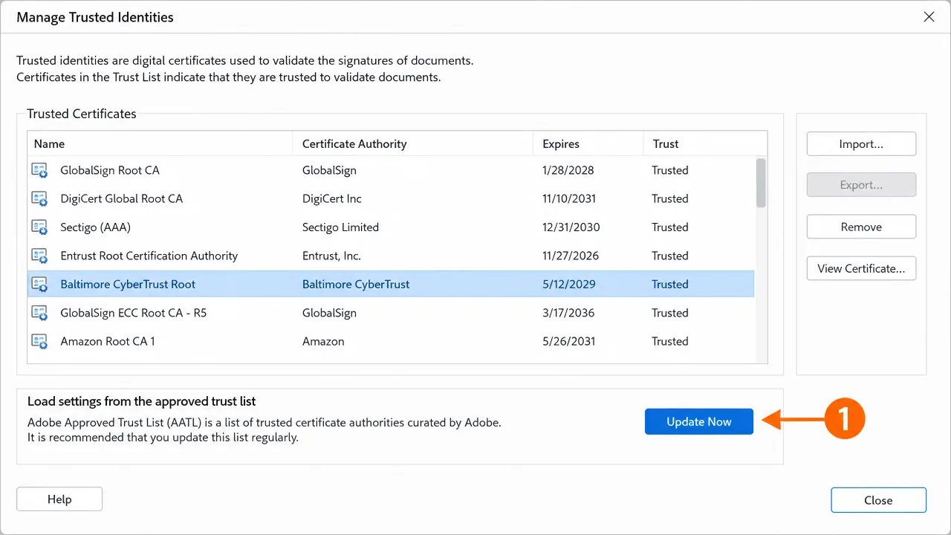Click Trusted status in Sectigo (AAA) row
Image resolution: width=951 pixels, height=535 pixels.
[x=670, y=227]
